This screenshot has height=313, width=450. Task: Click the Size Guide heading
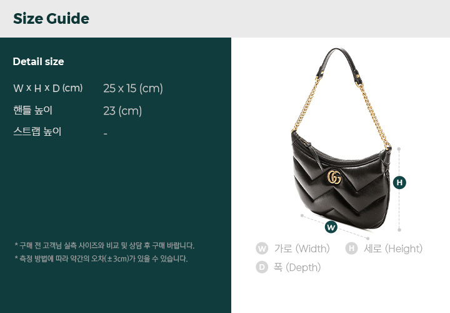(51, 19)
